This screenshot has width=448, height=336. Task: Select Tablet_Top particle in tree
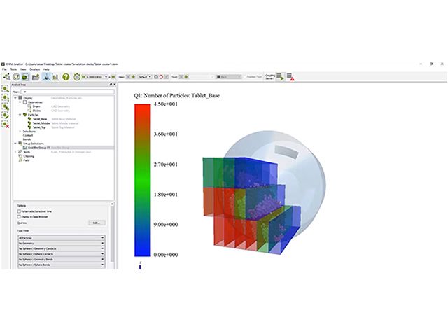(x=39, y=127)
